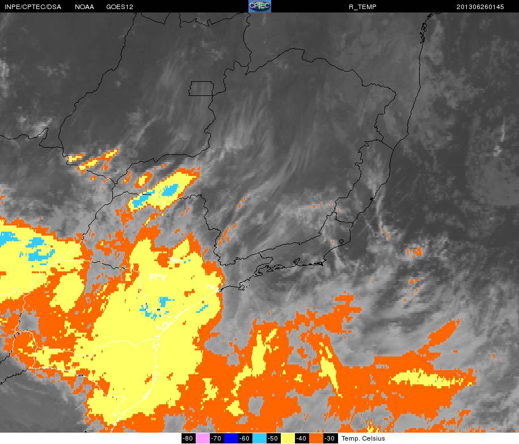519x444 pixels.
Task: Click the small rectangular district outline on map
Action: pyautogui.click(x=201, y=89)
